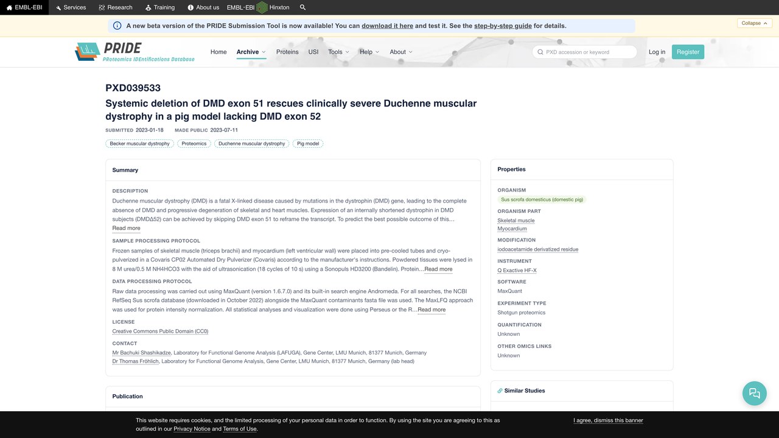
Task: Click the magnifier icon in top bar
Action: click(x=303, y=7)
